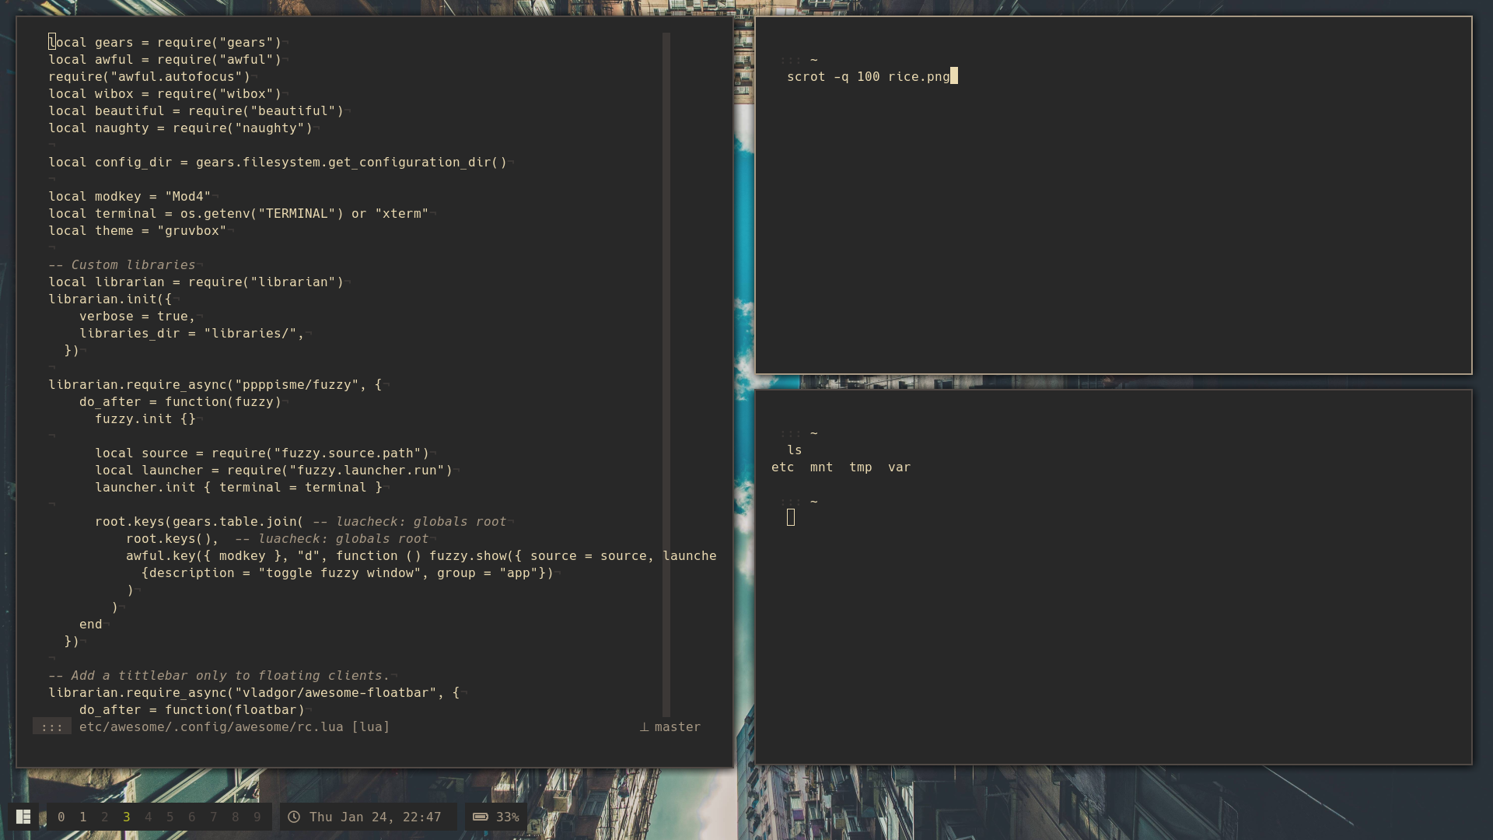Click the do_after = function(fuzzy) line

click(x=180, y=401)
